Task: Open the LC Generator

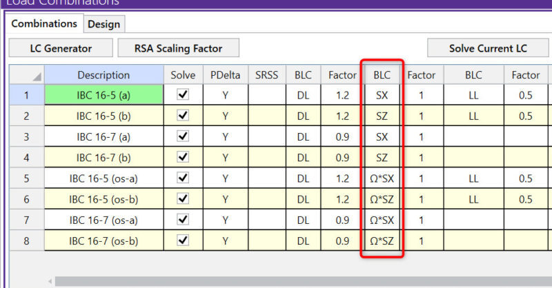Action: click(61, 48)
